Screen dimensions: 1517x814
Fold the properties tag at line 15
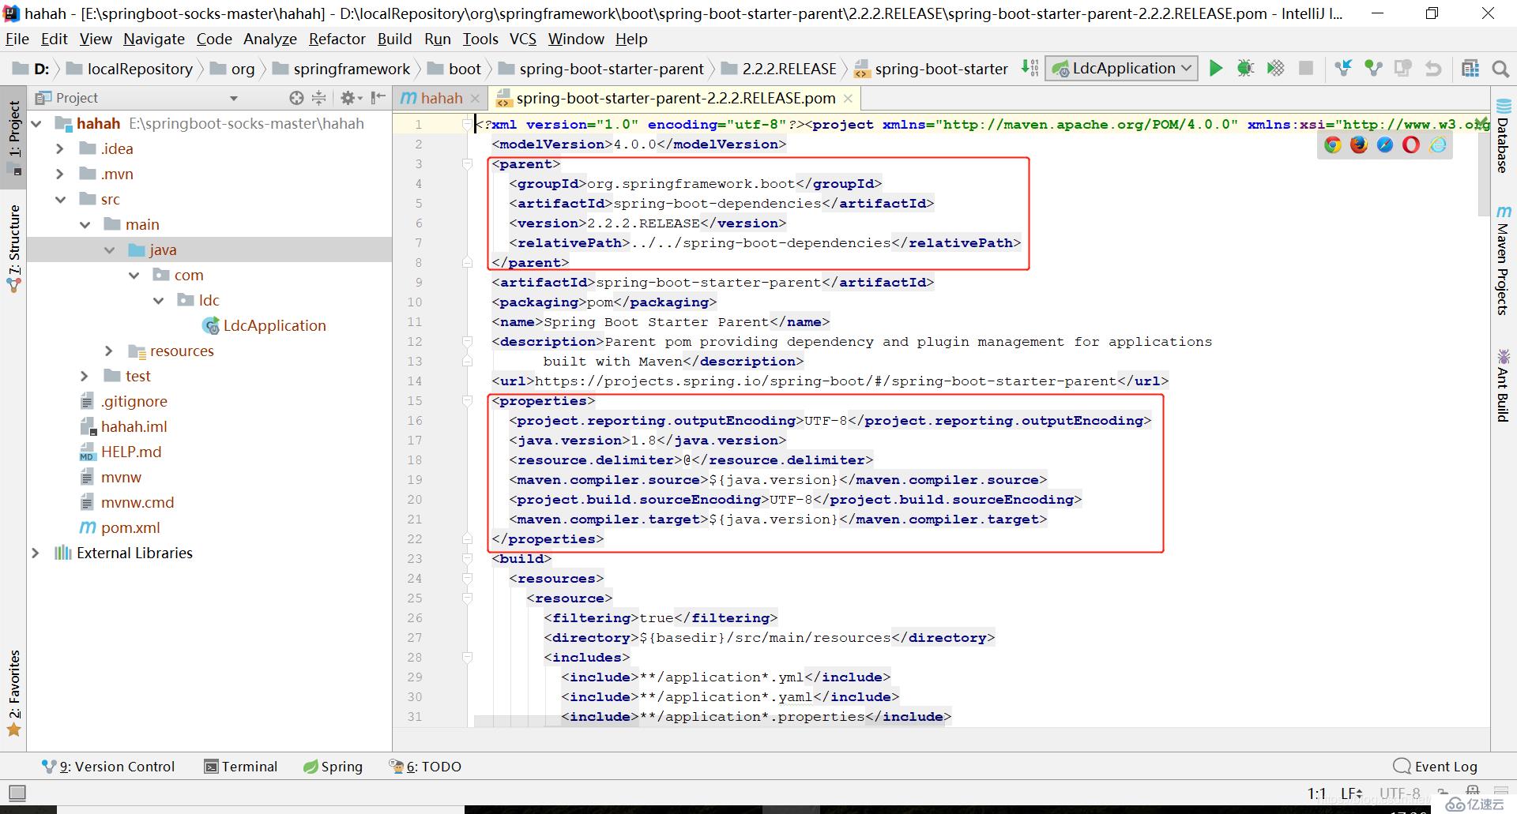coord(467,401)
